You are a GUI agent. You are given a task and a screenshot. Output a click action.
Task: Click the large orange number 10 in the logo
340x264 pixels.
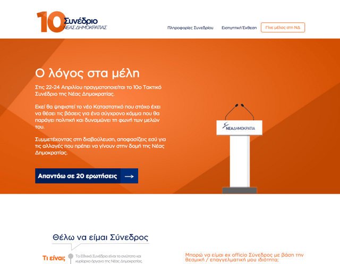click(x=49, y=22)
